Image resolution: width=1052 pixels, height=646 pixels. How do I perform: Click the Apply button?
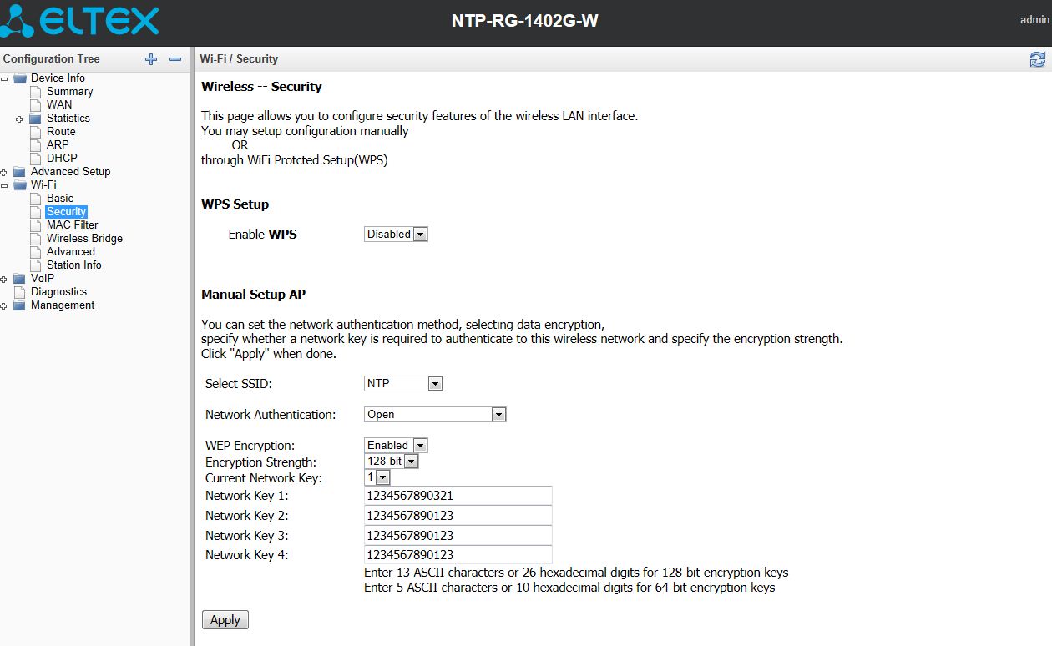tap(225, 620)
